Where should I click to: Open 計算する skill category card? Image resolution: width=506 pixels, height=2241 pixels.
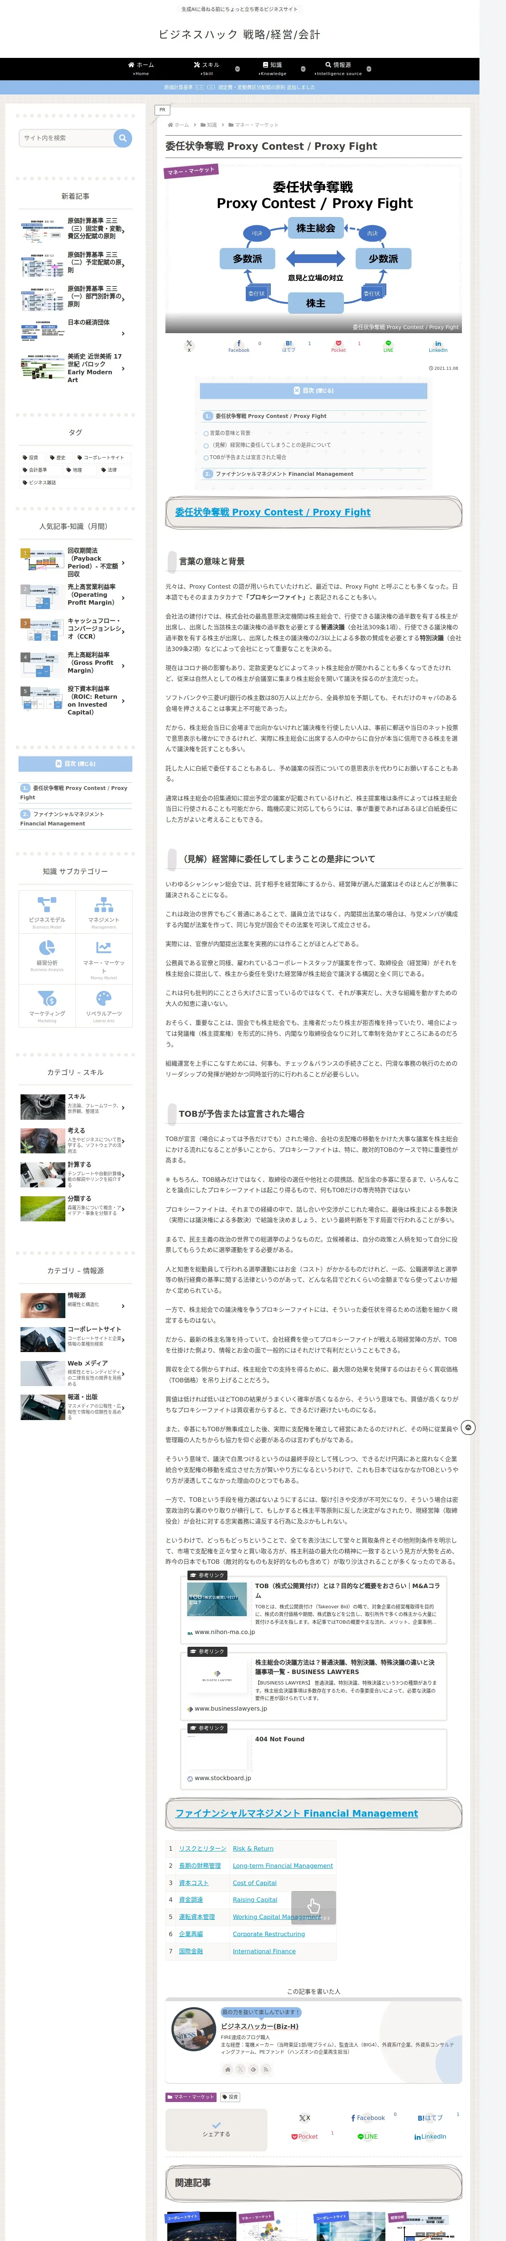click(76, 1174)
